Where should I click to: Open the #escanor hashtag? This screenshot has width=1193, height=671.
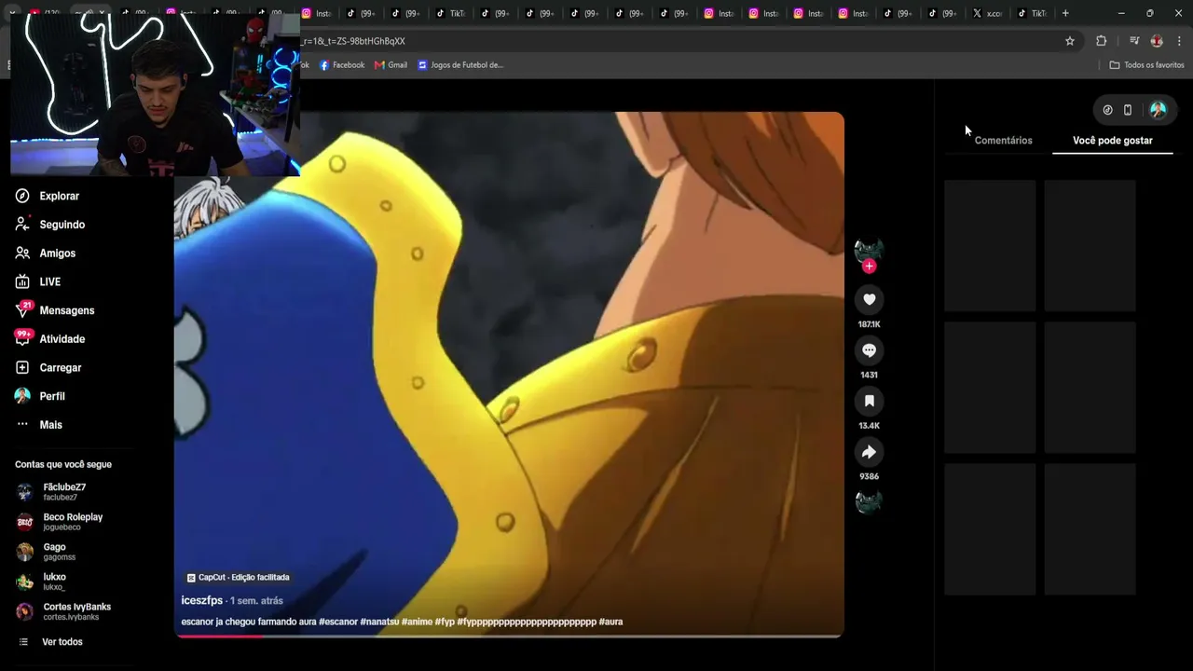click(338, 622)
